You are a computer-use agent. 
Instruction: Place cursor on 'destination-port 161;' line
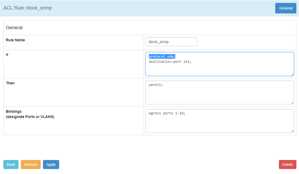[x=170, y=62]
